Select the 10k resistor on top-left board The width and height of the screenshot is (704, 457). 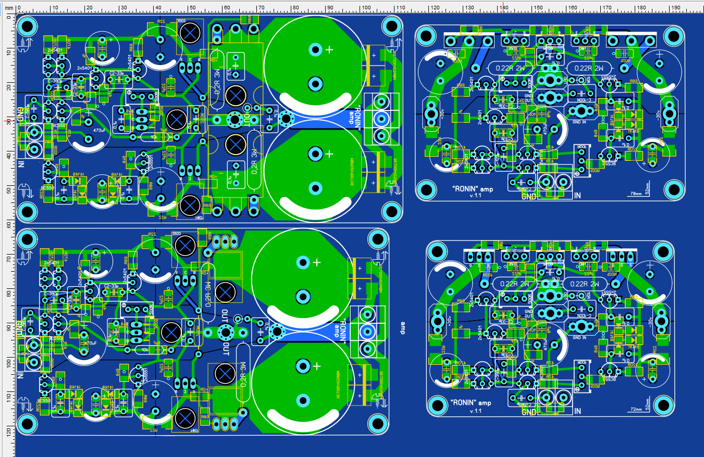154,137
